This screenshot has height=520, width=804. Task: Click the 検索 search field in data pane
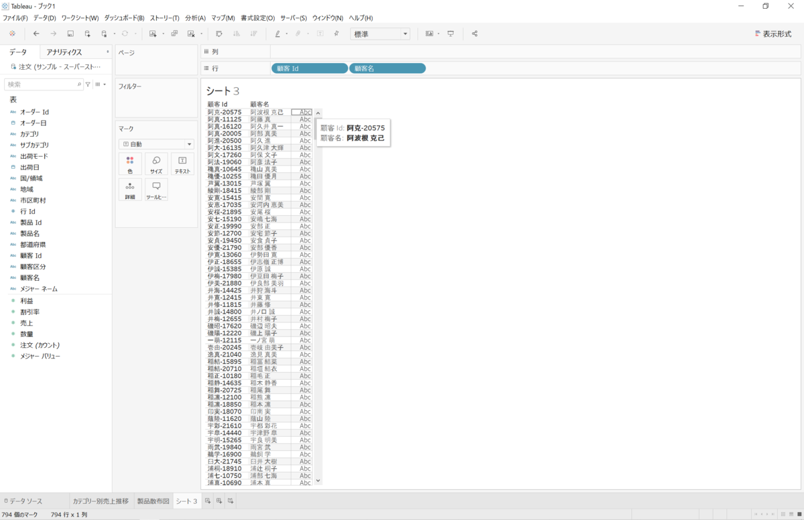tap(40, 84)
